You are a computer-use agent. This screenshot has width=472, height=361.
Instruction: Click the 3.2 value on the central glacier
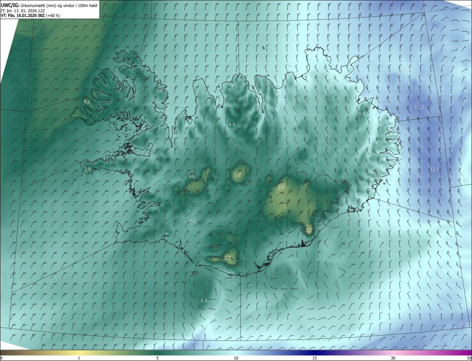[x=237, y=175]
